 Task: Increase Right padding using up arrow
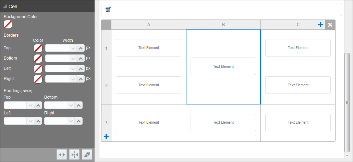click(79, 121)
